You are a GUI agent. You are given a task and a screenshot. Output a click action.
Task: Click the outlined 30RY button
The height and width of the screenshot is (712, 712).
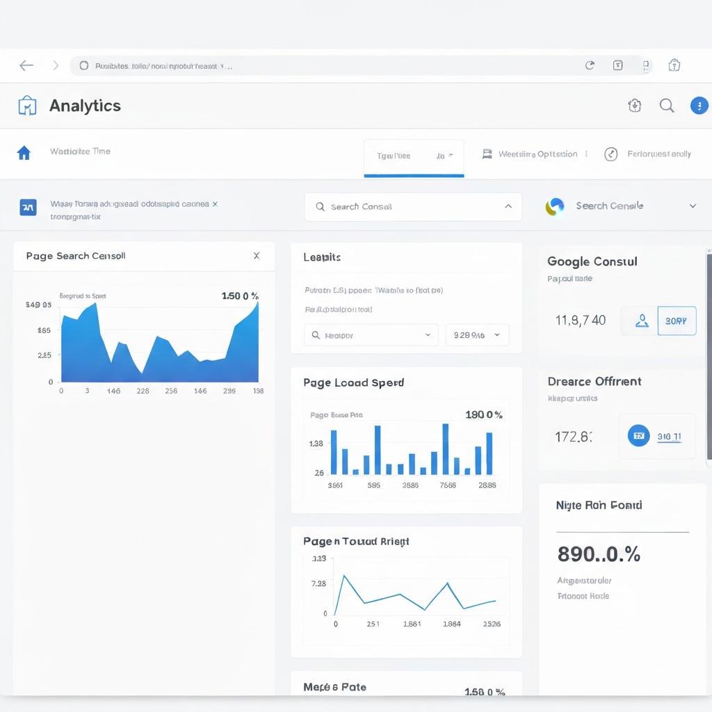(677, 321)
